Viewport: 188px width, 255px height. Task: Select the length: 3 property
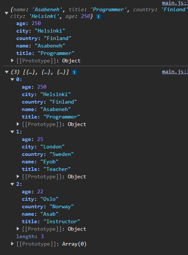pos(30,236)
